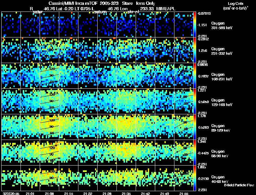Open the 331-589 keV image panel above 21:22
Screen dimensions: 256x195
click(88, 25)
